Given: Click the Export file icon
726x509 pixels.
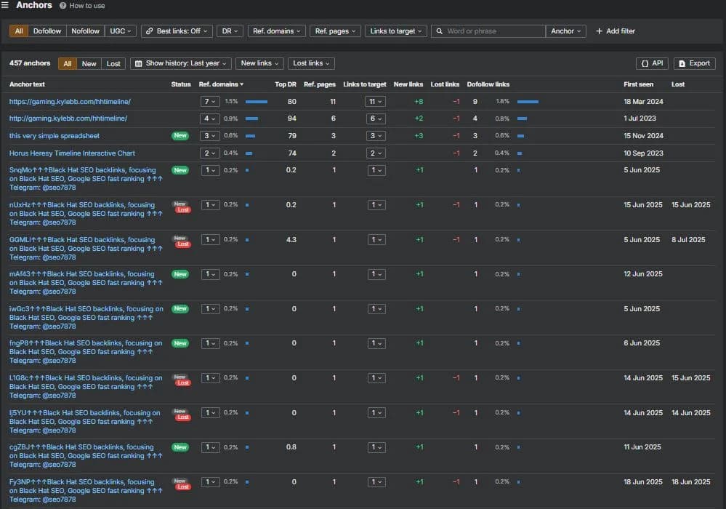Looking at the screenshot, I should click(682, 63).
